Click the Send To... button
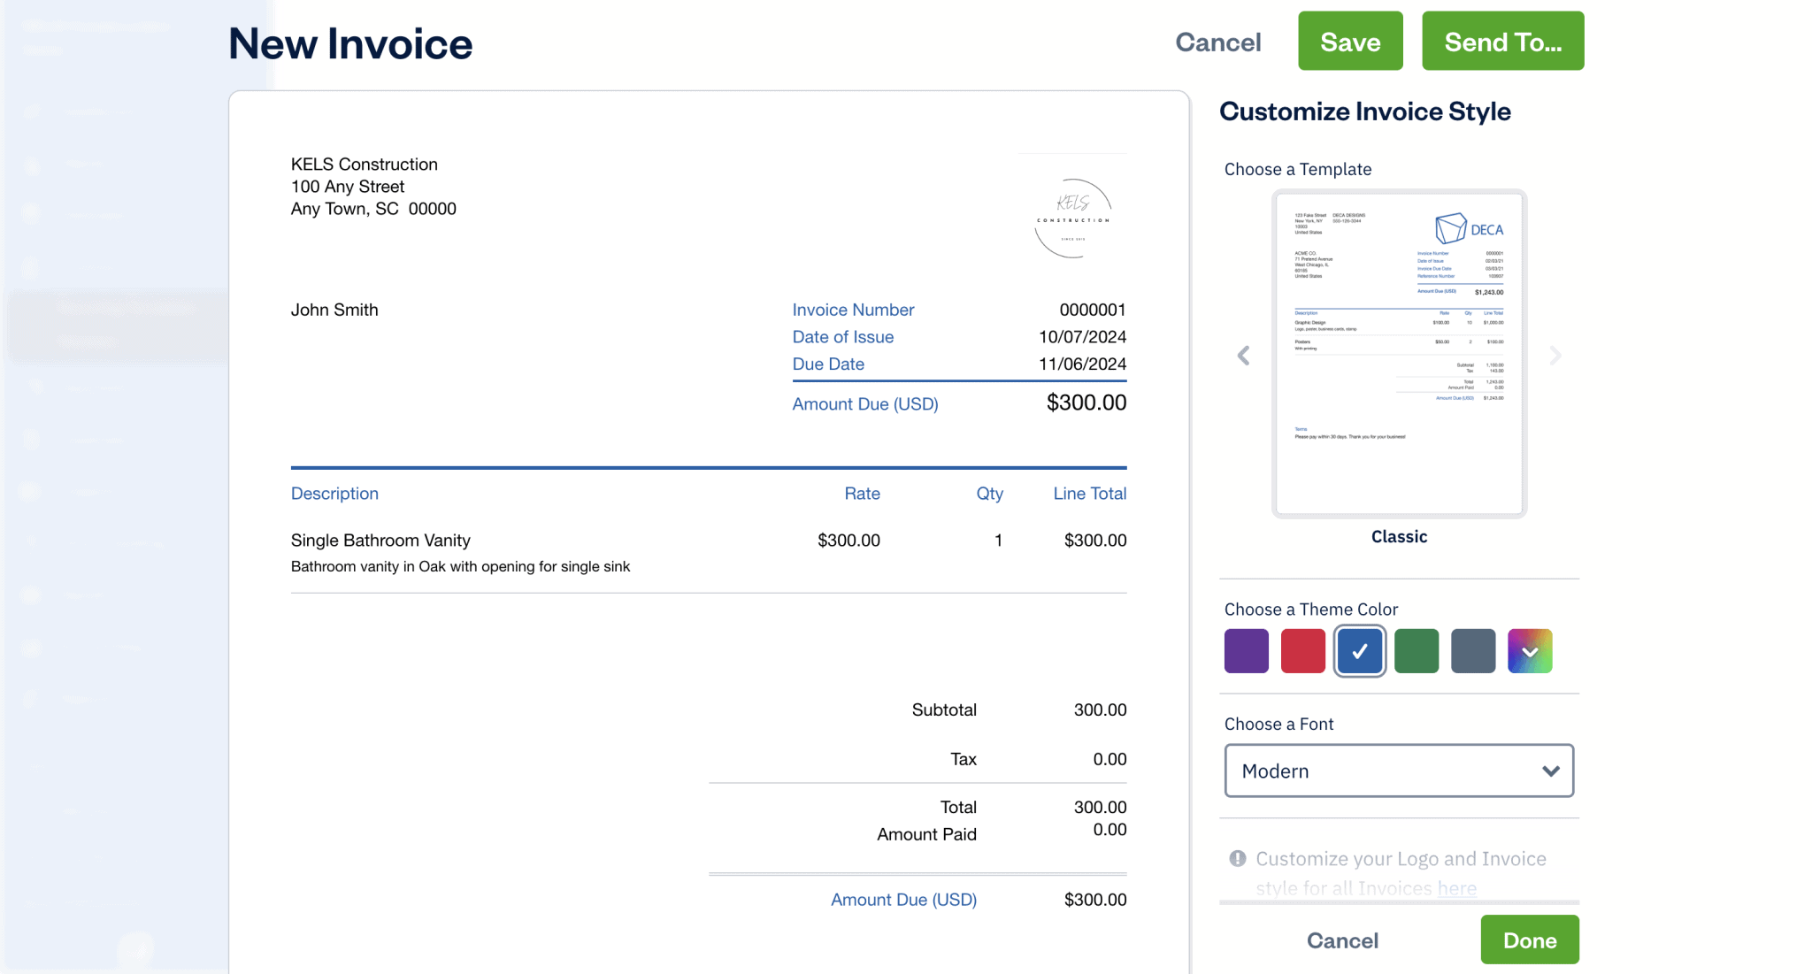 [1502, 41]
